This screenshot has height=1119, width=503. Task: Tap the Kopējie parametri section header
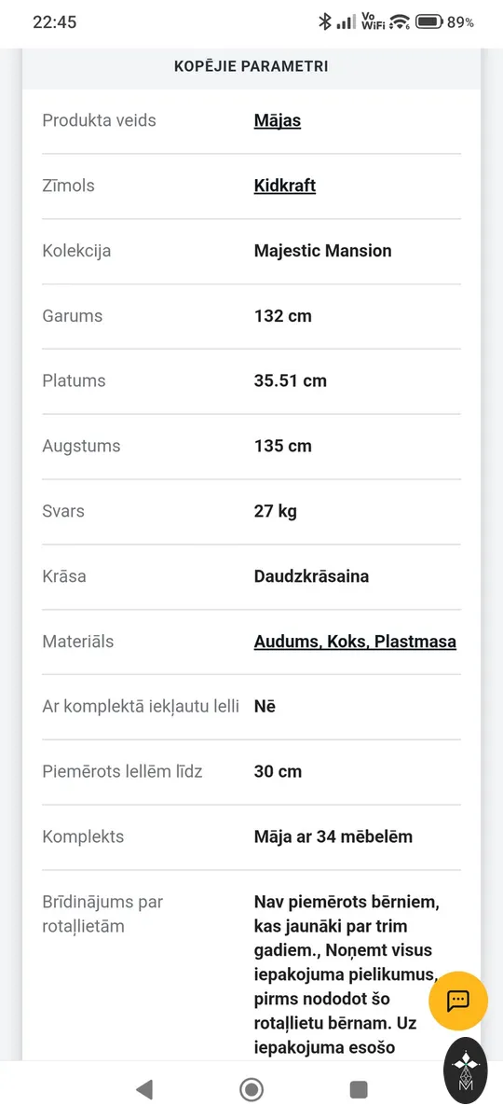point(251,66)
